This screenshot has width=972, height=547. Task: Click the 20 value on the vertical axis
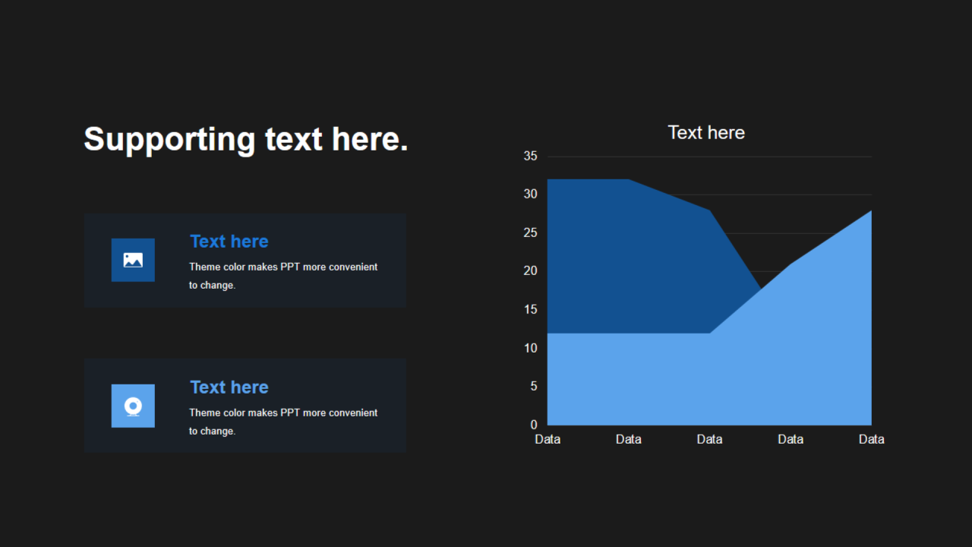click(530, 271)
